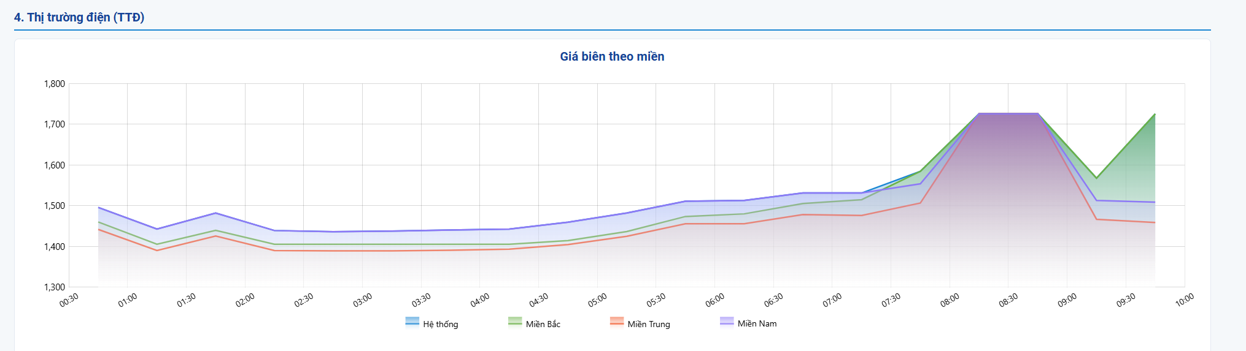Click the 03:00 x-axis label

(x=362, y=300)
